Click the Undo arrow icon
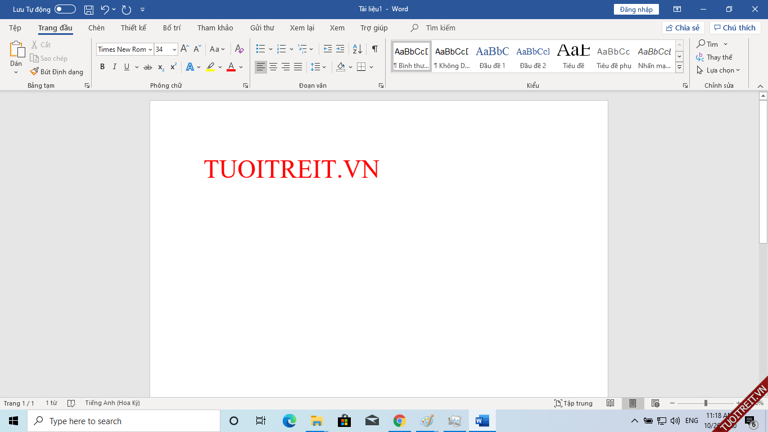The image size is (768, 432). [x=105, y=10]
